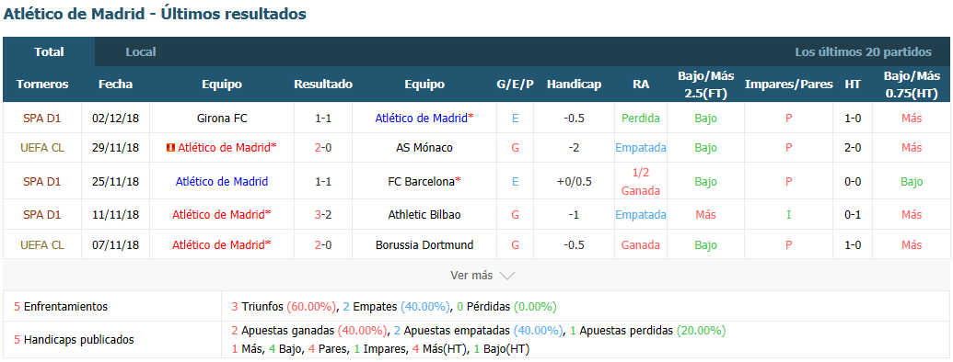Viewport: 953px width, 362px height.
Task: Click the Handicap column header
Action: coord(574,85)
